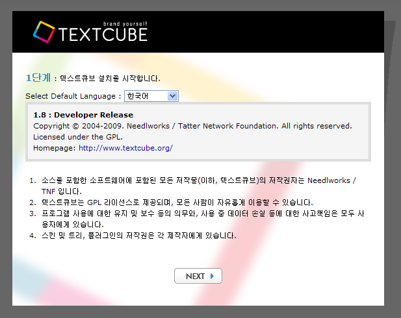401x318 pixels.
Task: Click the Textcube cube logo icon
Action: [44, 32]
